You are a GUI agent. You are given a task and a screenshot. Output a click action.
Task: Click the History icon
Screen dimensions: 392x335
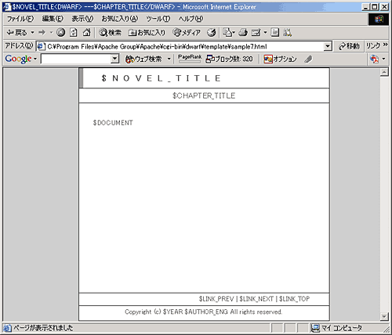pyautogui.click(x=211, y=32)
